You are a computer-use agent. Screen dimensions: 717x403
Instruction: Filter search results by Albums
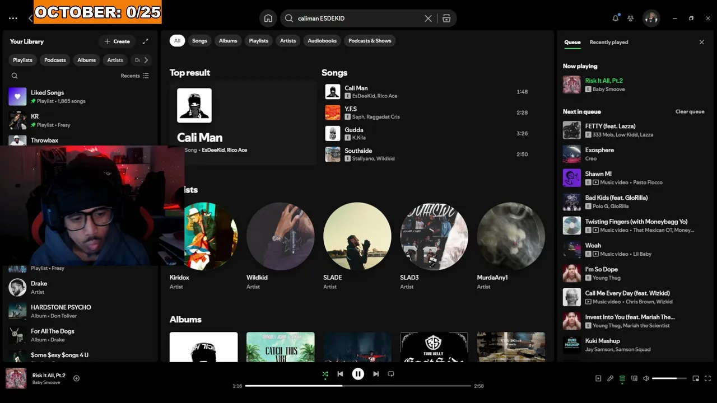click(x=228, y=40)
